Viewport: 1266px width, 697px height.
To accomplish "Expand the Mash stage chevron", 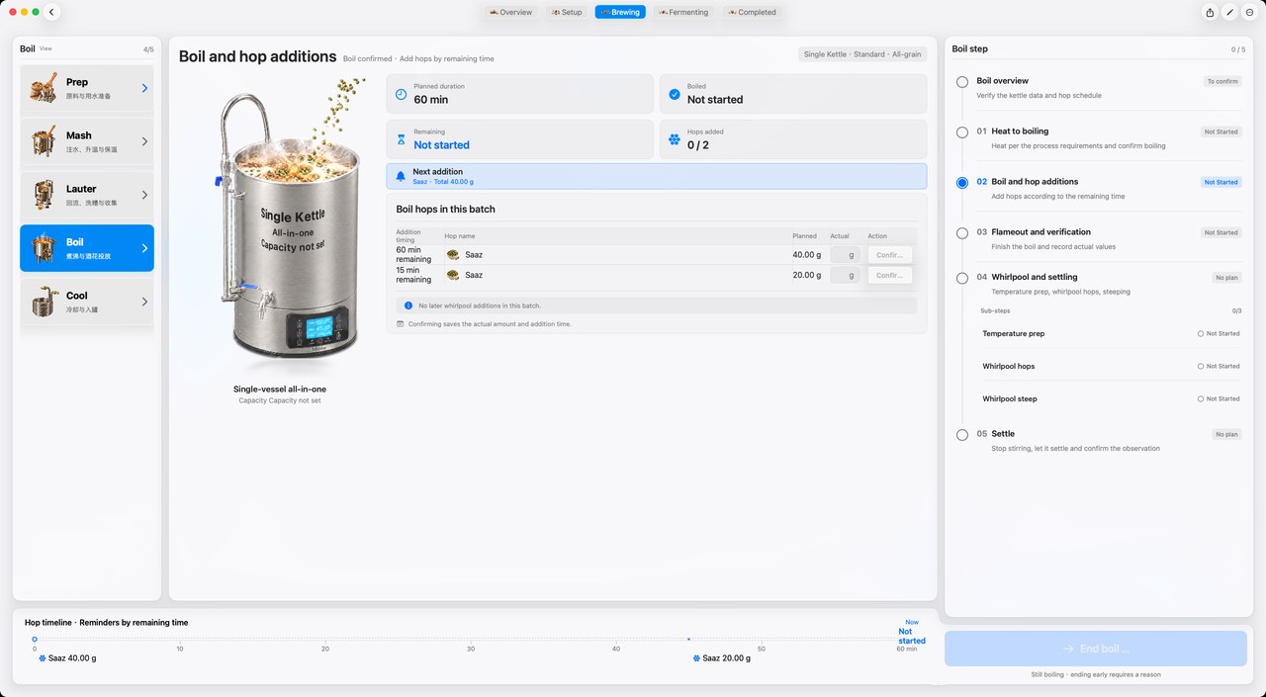I will (144, 141).
